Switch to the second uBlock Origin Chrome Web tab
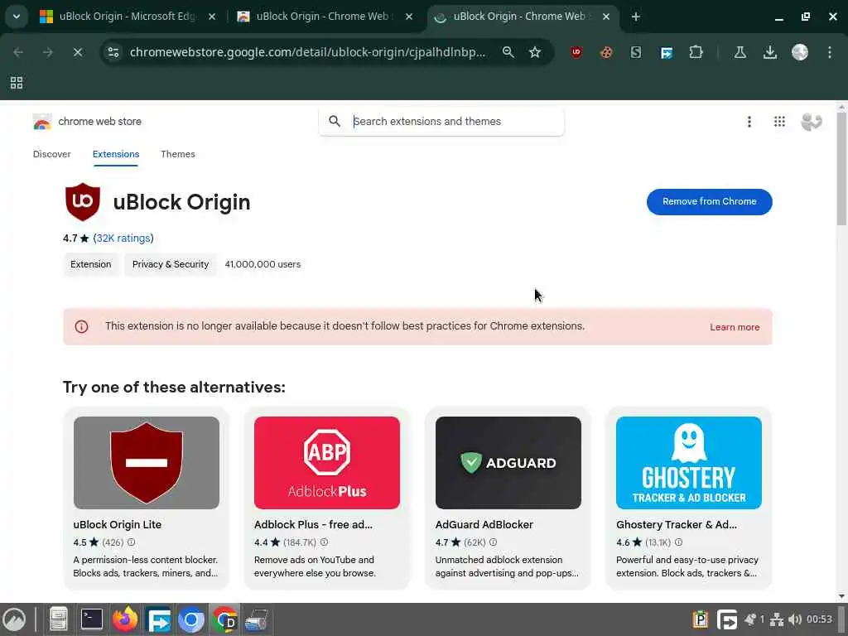This screenshot has height=636, width=848. coord(325,17)
